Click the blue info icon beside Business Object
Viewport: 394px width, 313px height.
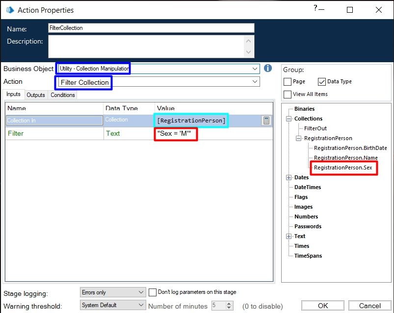click(x=268, y=68)
